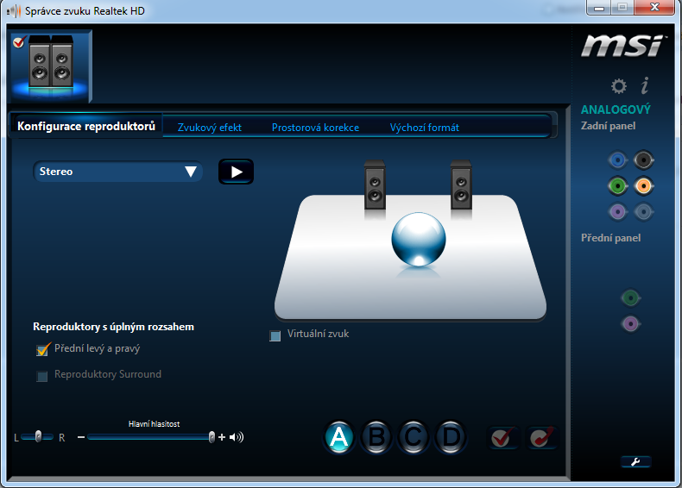Click the MSI logo
682x488 pixels.
pos(622,46)
